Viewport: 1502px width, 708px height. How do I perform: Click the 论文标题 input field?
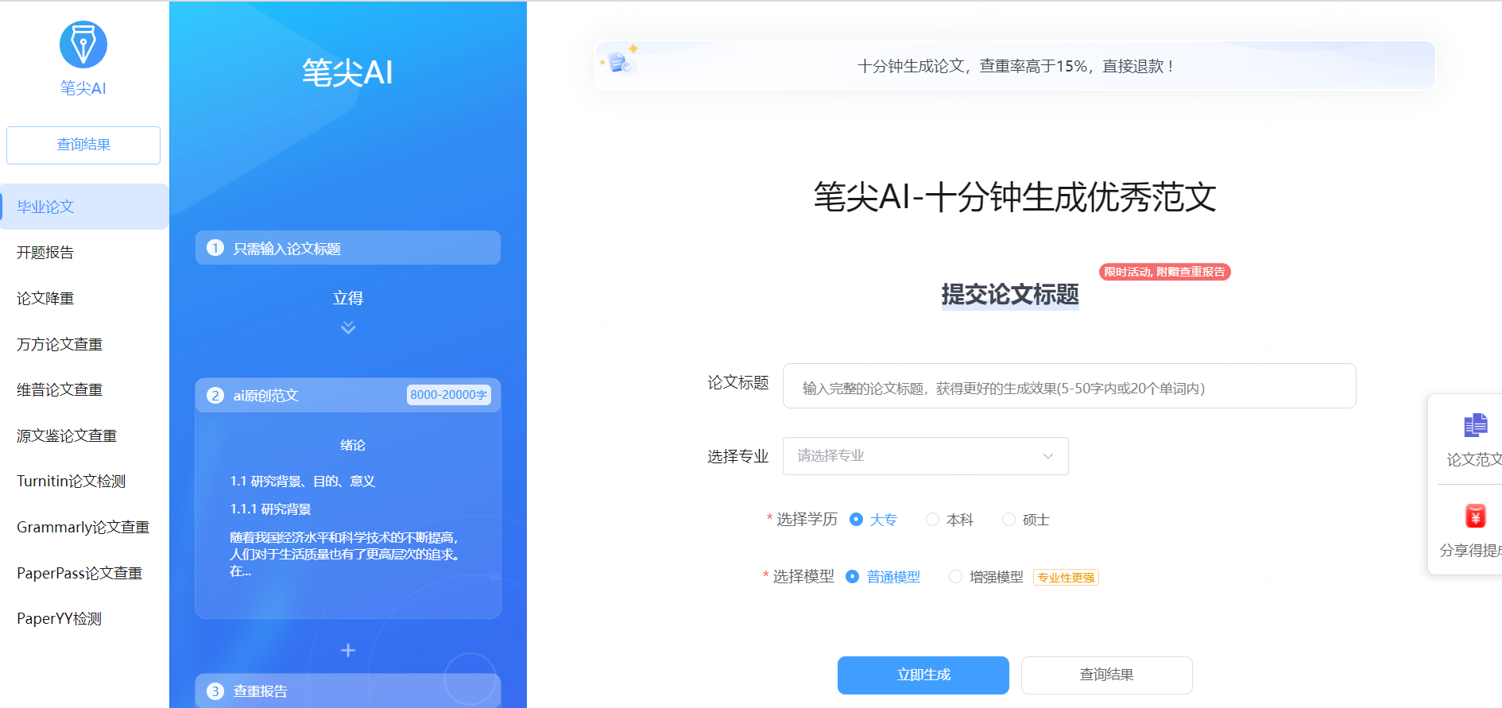pyautogui.click(x=1070, y=386)
